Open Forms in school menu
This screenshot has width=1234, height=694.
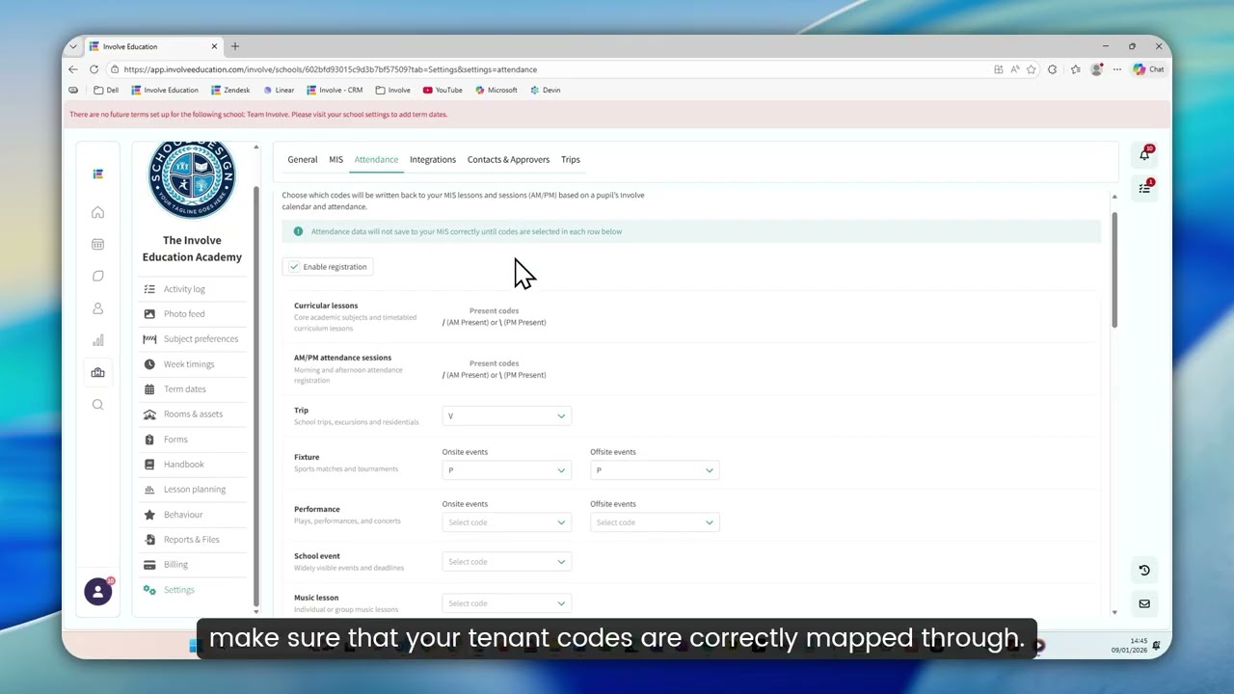[175, 440]
